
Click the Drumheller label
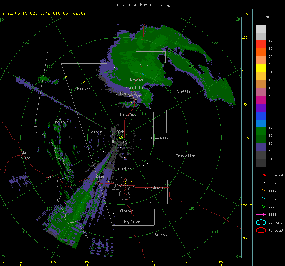click(186, 156)
